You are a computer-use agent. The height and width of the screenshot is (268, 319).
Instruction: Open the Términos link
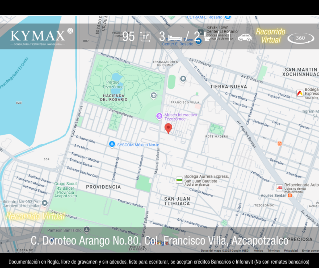274,251
